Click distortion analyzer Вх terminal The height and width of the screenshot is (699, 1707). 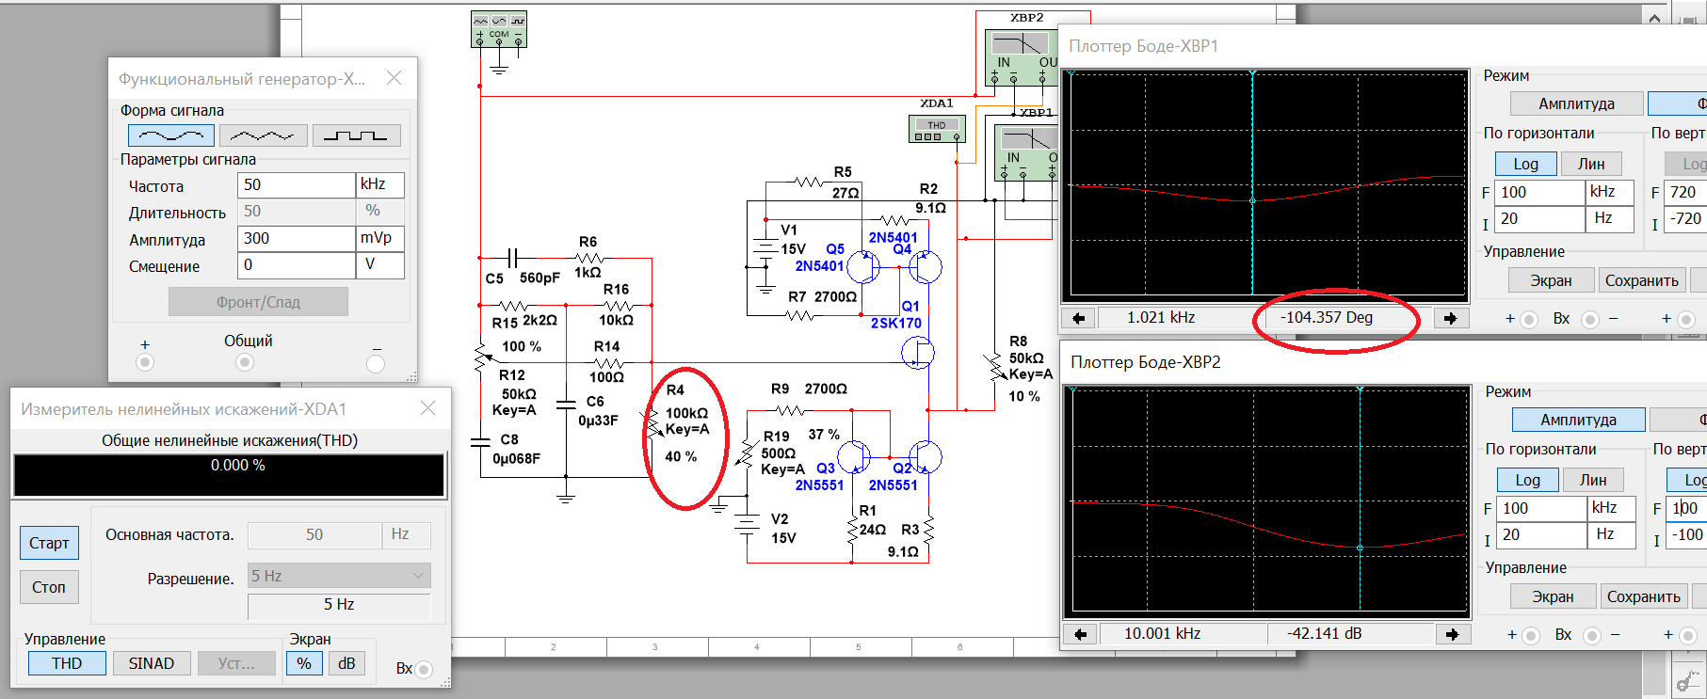coord(424,669)
